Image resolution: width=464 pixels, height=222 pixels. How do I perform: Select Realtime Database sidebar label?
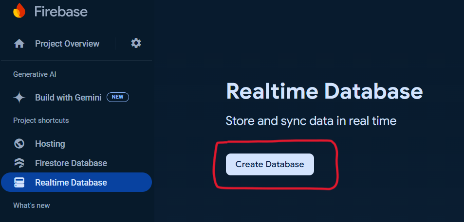[71, 183]
